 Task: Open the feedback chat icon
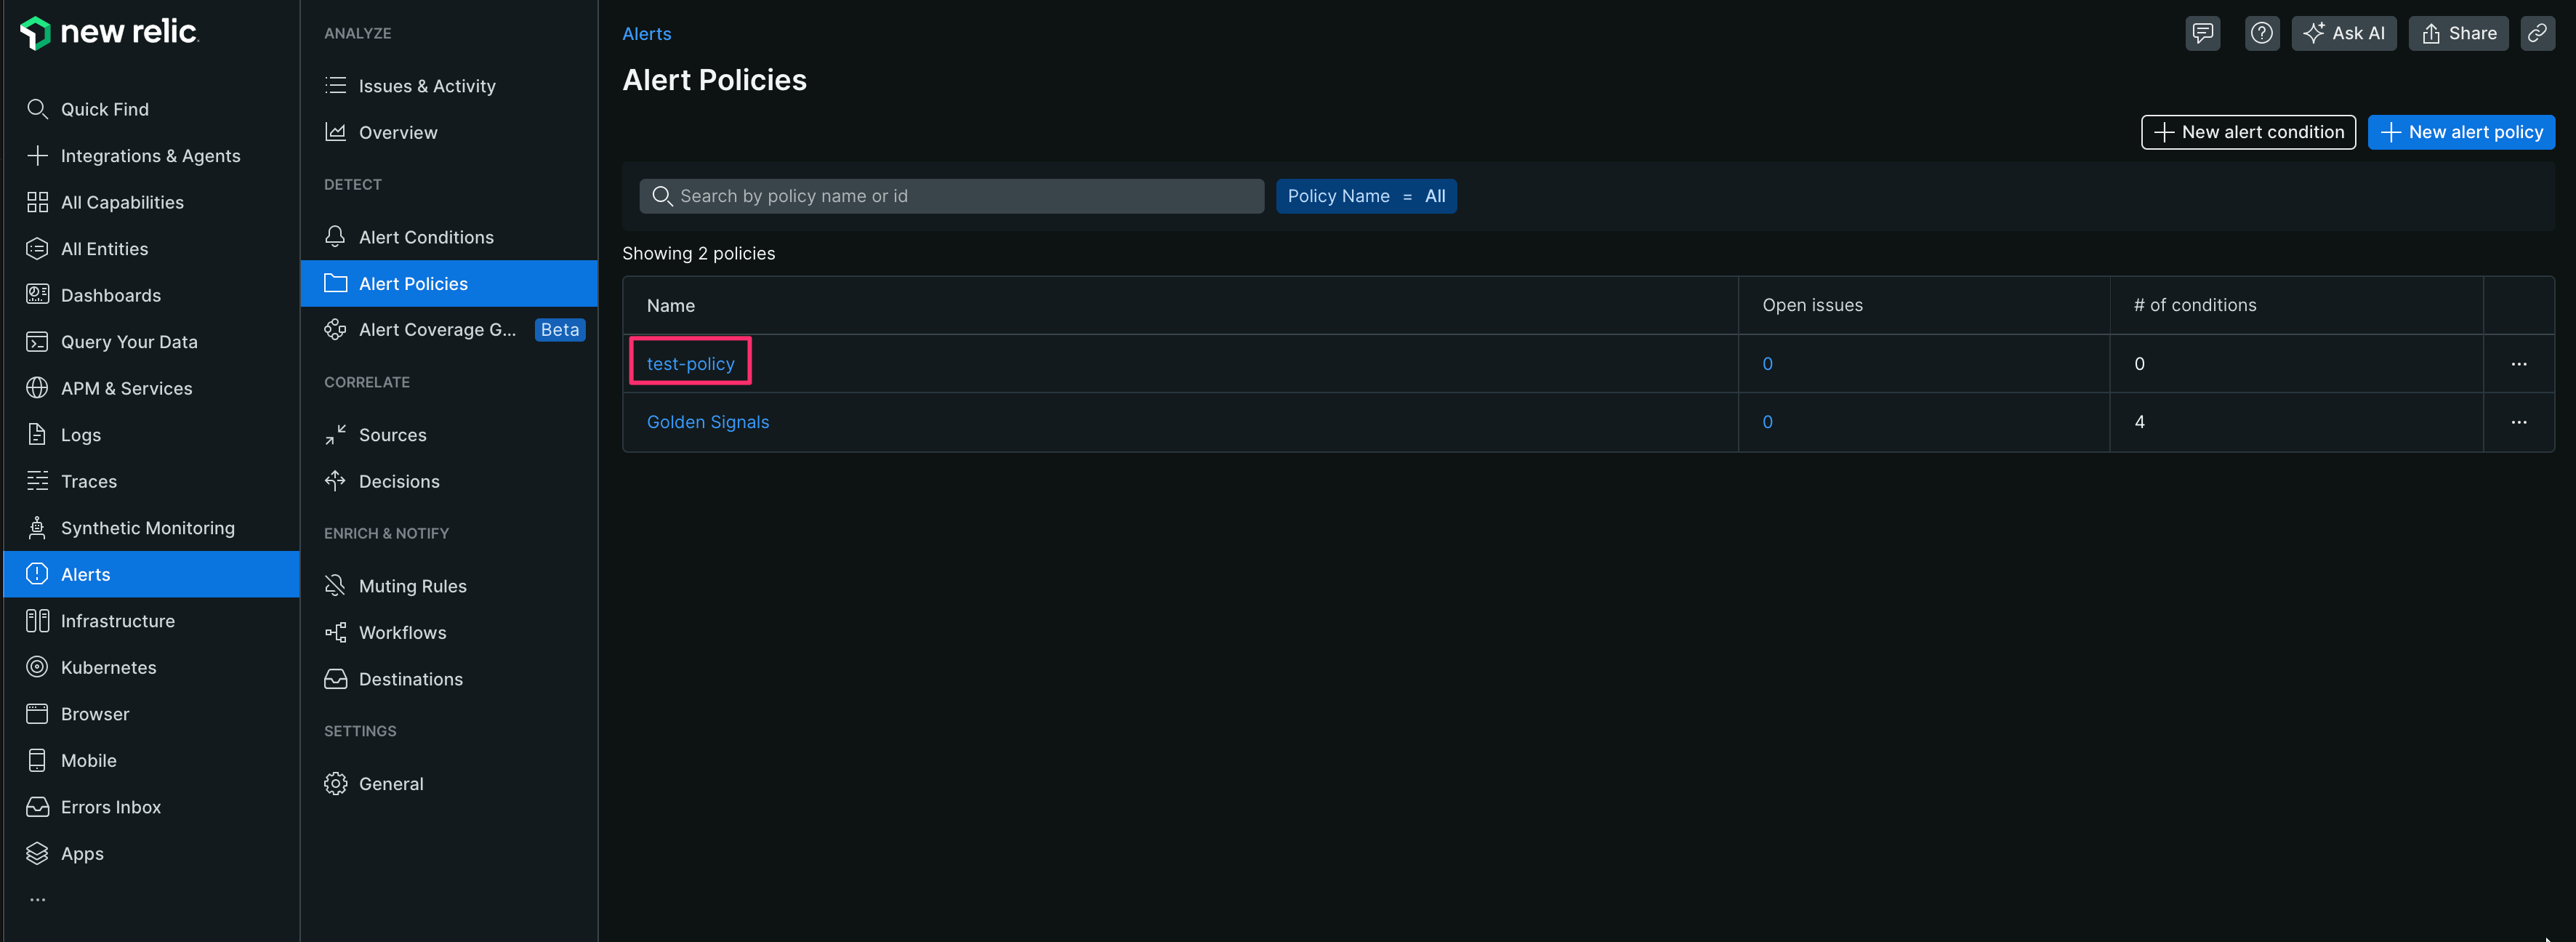point(2203,32)
